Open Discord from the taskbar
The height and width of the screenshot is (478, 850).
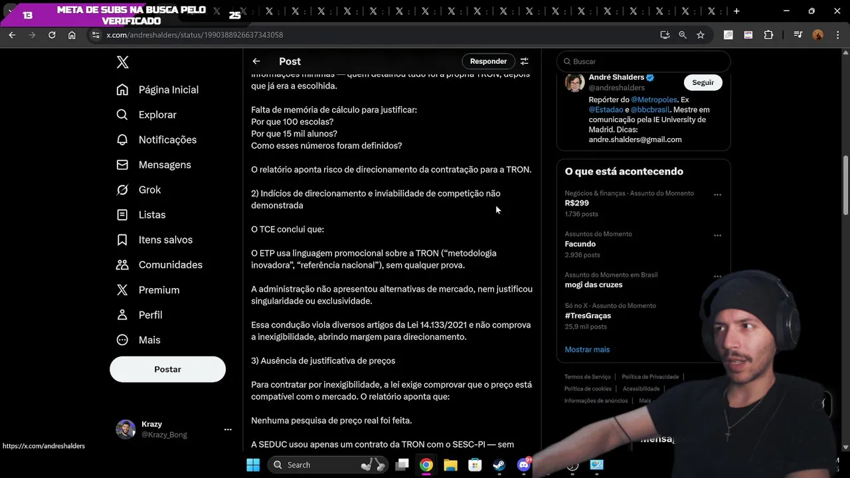coord(524,465)
